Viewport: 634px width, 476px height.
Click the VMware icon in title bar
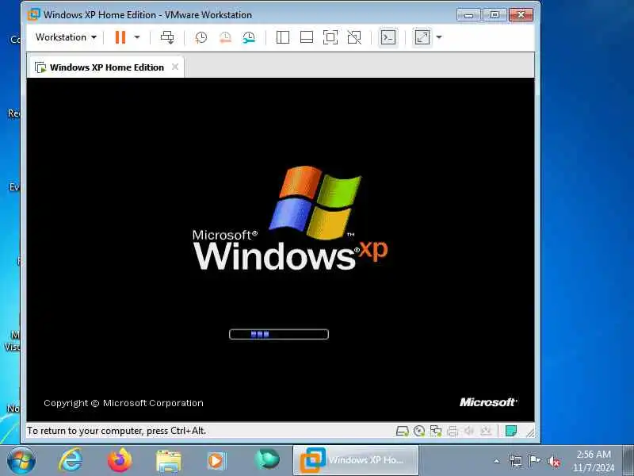tap(34, 14)
